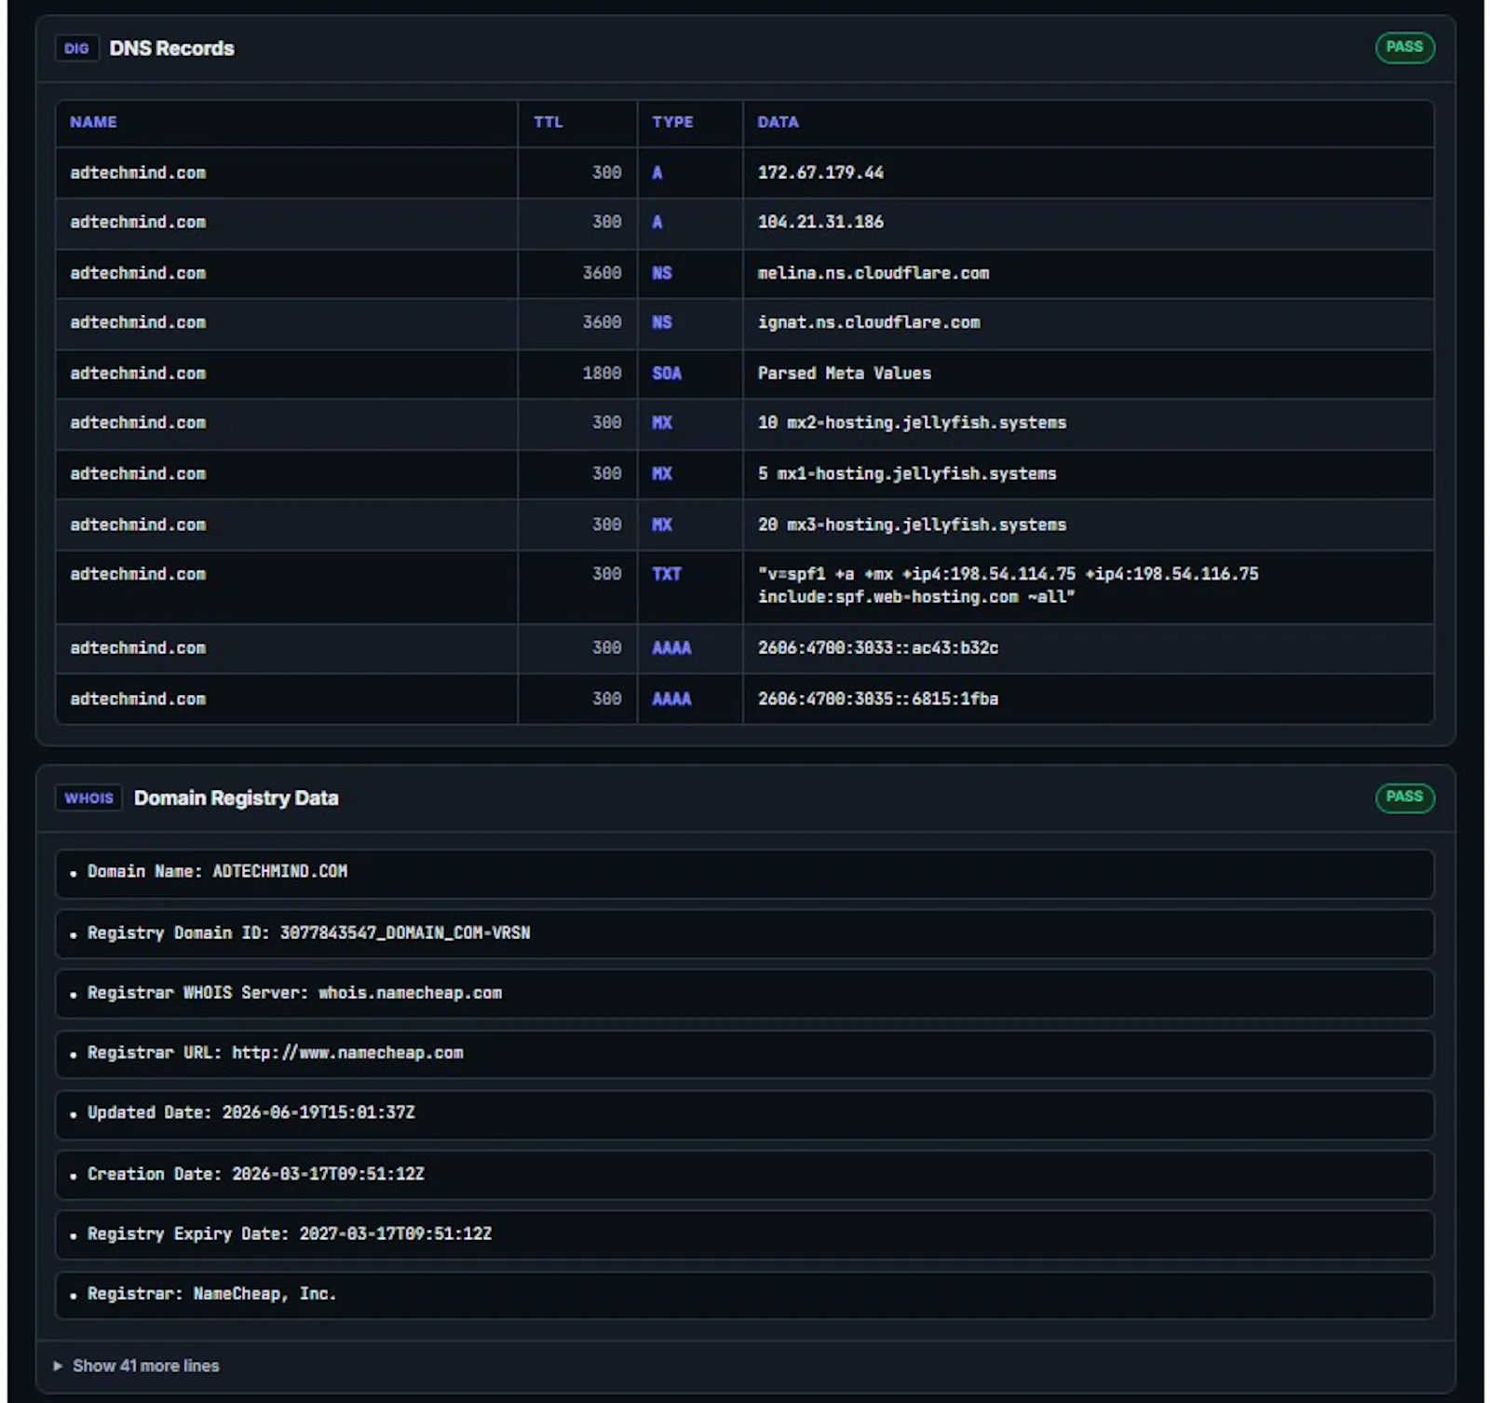The height and width of the screenshot is (1403, 1490).
Task: Click the TTL value 1800 in SOA row
Action: tap(602, 374)
